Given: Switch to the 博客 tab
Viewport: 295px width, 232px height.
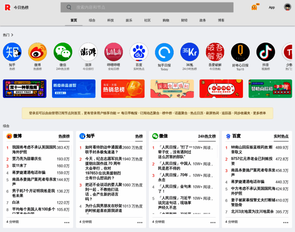Looking at the screenshot, I should click(x=221, y=20).
